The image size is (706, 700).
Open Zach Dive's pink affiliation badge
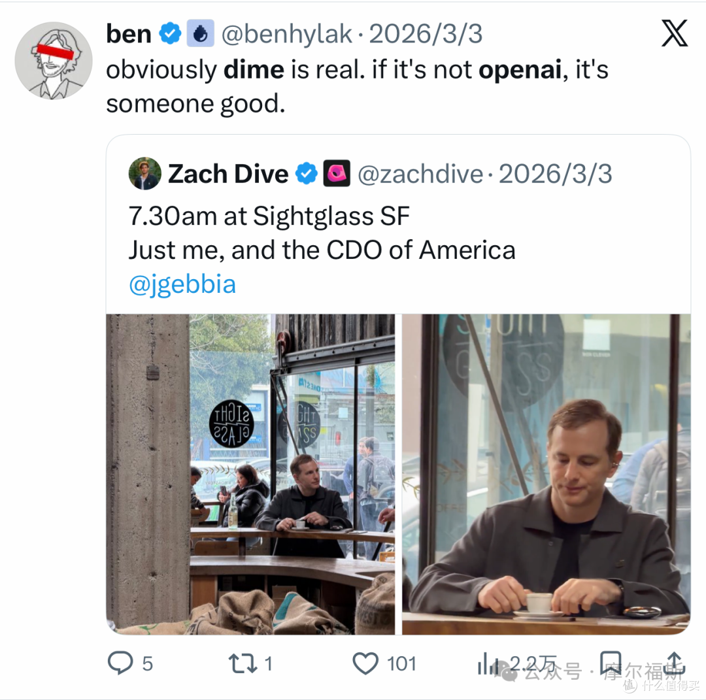pyautogui.click(x=337, y=173)
